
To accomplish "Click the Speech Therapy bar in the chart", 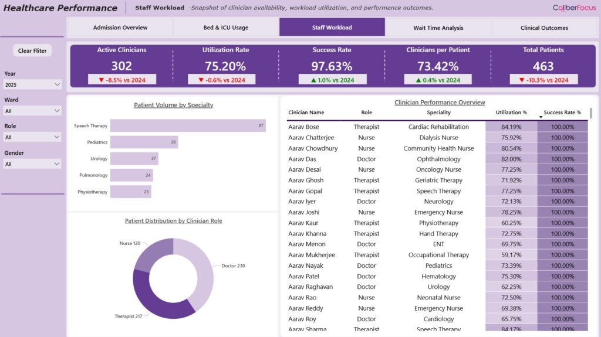I will click(188, 125).
